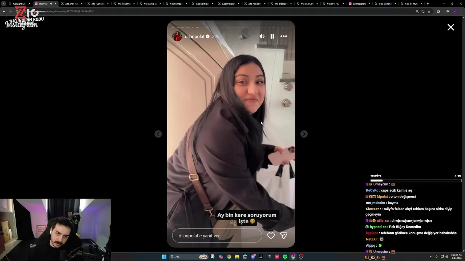The width and height of the screenshot is (465, 261).
Task: Click chat username Slowezz
Action: point(372,209)
